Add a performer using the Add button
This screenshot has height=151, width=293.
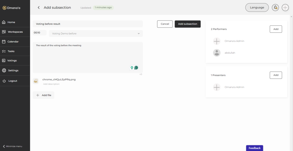tap(276, 29)
